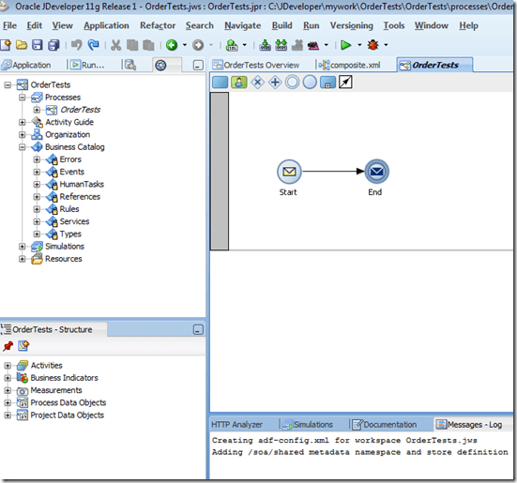Screen dimensions: 517x483
Task: Select the Services tree item
Action: click(x=74, y=221)
